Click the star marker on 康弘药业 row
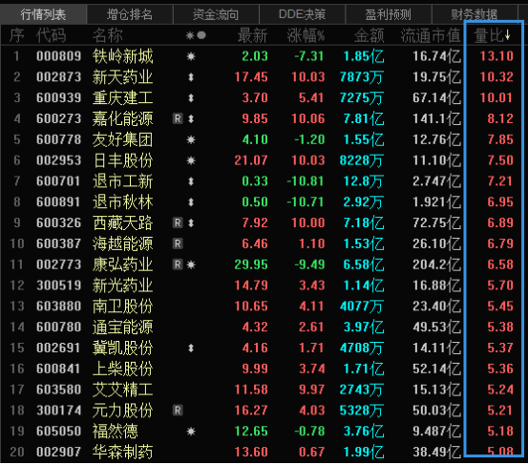Screen dimensions: 528x465 pos(191,265)
